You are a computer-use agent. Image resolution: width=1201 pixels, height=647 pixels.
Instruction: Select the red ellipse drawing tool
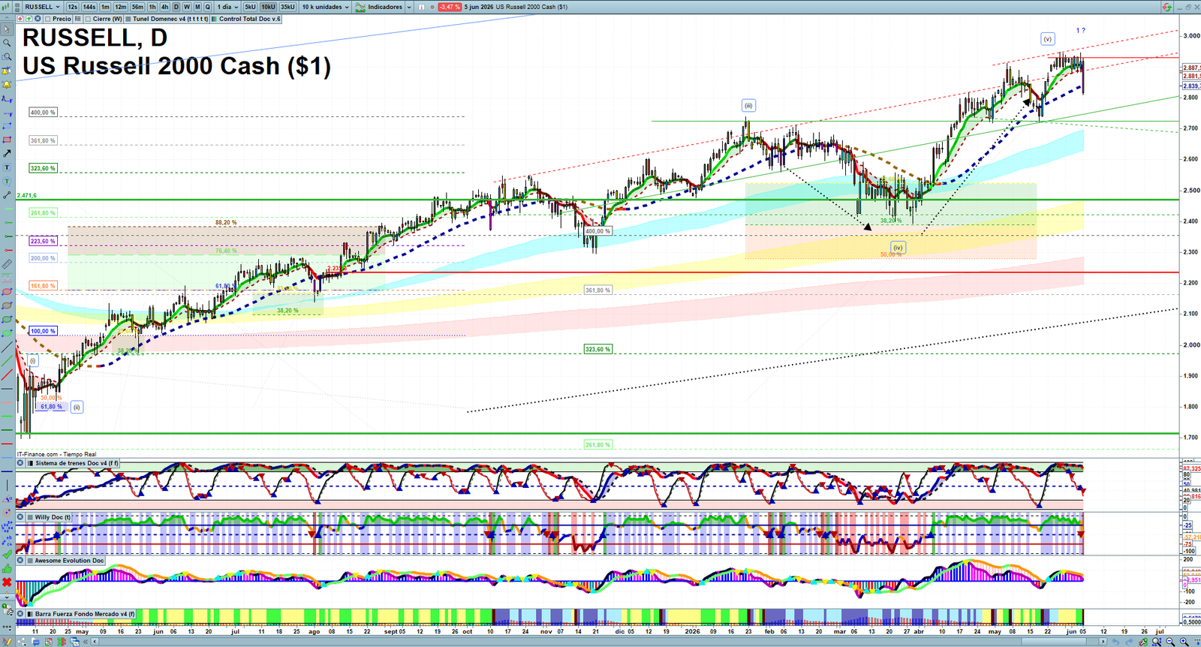pyautogui.click(x=7, y=292)
